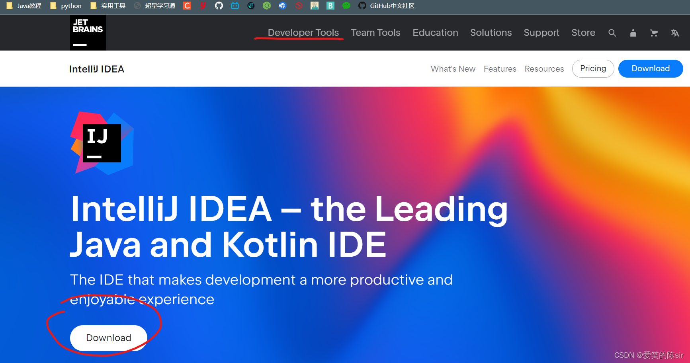Click the Pricing outlined button

pyautogui.click(x=593, y=68)
